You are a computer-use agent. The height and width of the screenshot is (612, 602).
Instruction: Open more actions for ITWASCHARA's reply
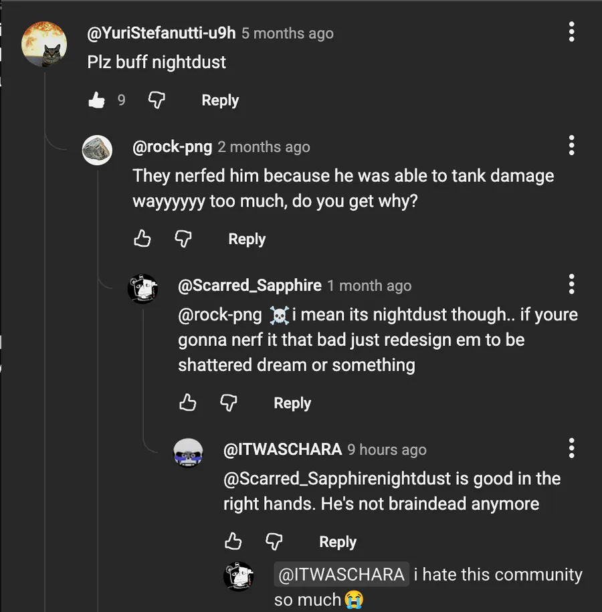click(571, 448)
